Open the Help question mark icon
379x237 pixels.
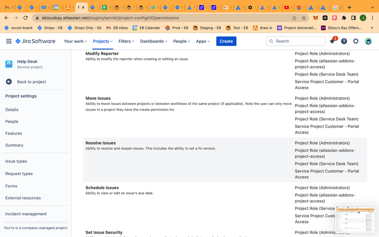point(344,41)
